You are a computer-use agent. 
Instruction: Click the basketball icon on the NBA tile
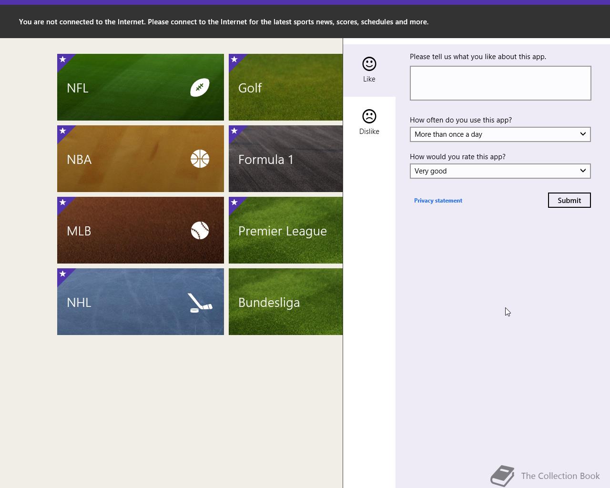click(x=200, y=159)
